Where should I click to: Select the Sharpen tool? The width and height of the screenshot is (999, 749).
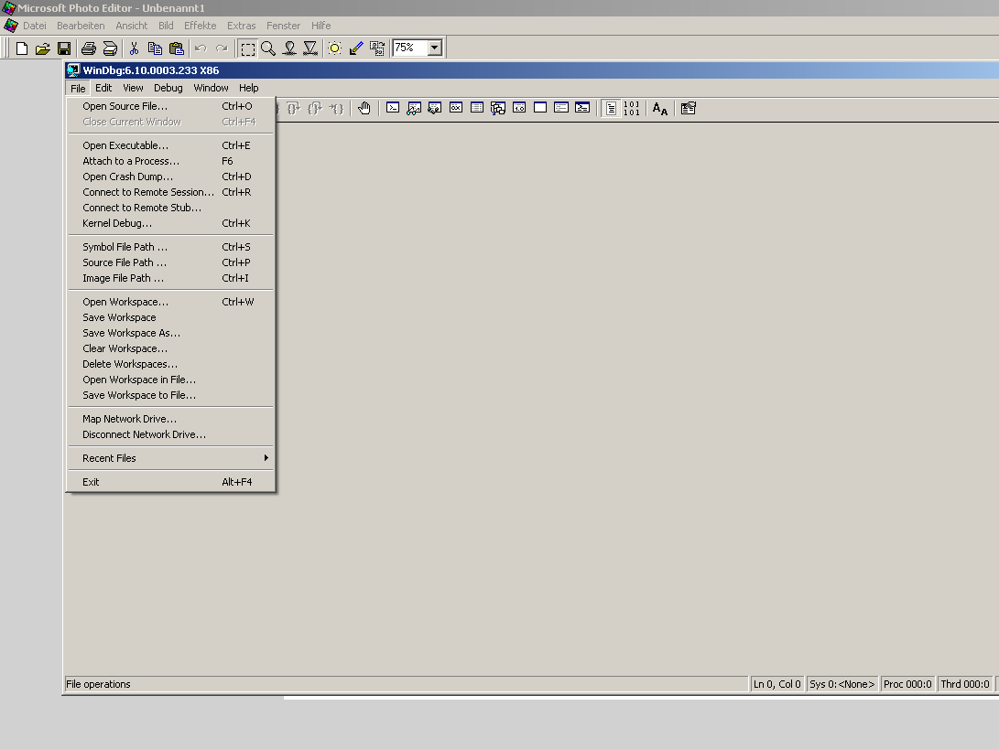point(310,48)
